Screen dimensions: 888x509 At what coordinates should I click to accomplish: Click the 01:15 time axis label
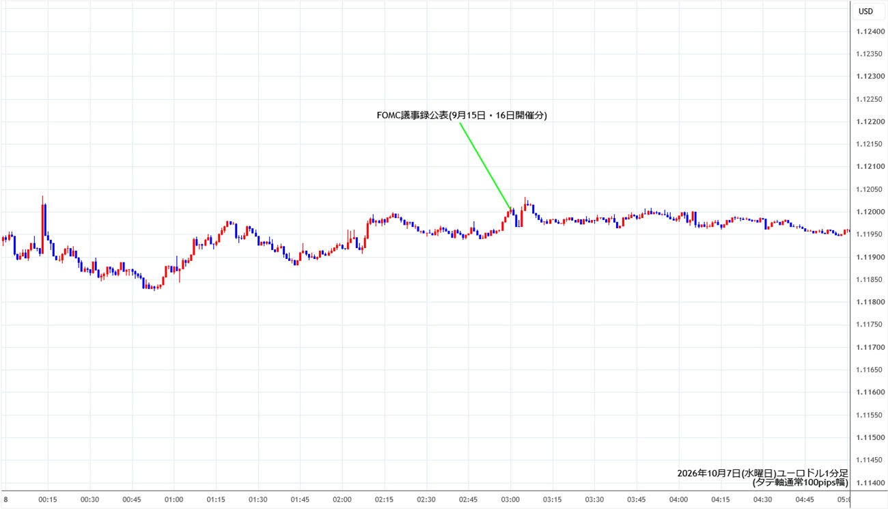tap(217, 499)
